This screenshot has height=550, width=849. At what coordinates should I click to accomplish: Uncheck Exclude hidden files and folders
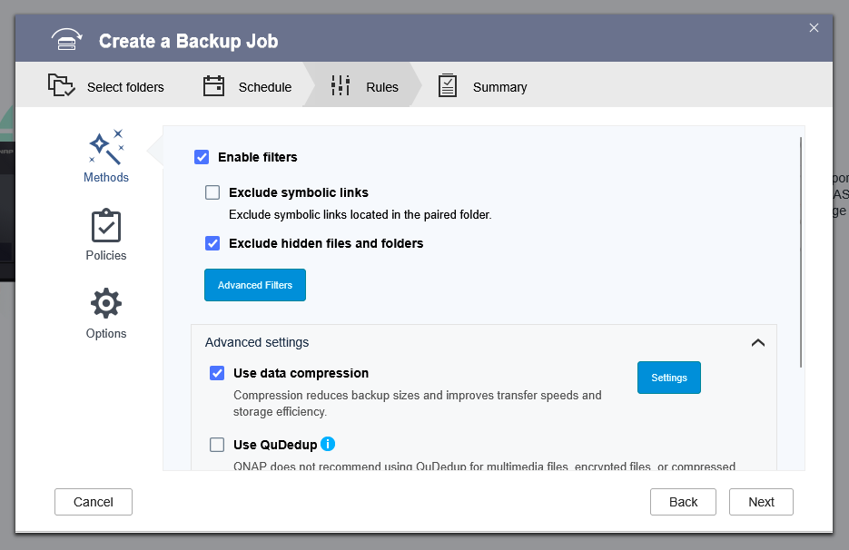point(212,243)
